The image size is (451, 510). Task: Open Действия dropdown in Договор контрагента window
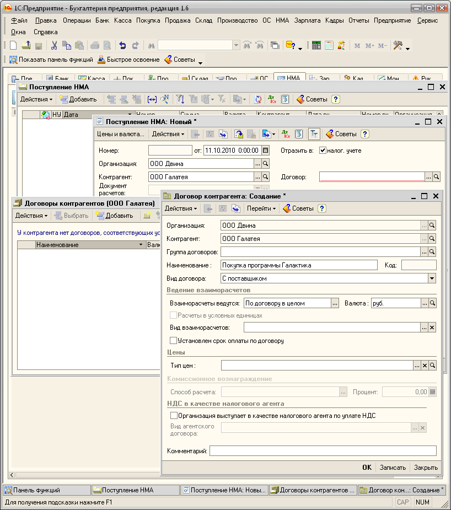click(181, 208)
